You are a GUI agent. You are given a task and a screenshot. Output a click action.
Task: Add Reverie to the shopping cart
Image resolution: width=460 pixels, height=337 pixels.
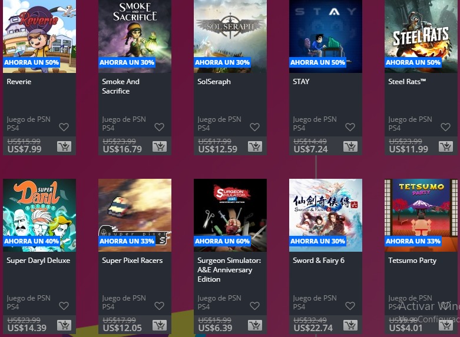[x=64, y=146]
